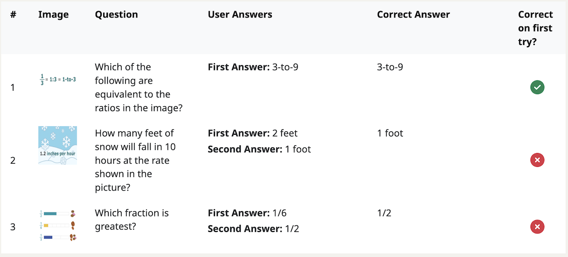Select the 'Which fraction is greatest?' question
The width and height of the screenshot is (568, 257).
tap(132, 220)
